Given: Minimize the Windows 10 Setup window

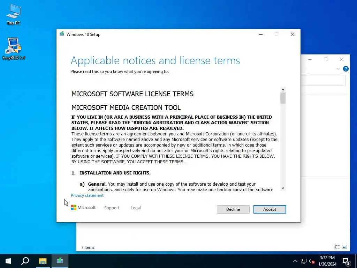Looking at the screenshot, I should coord(261,34).
